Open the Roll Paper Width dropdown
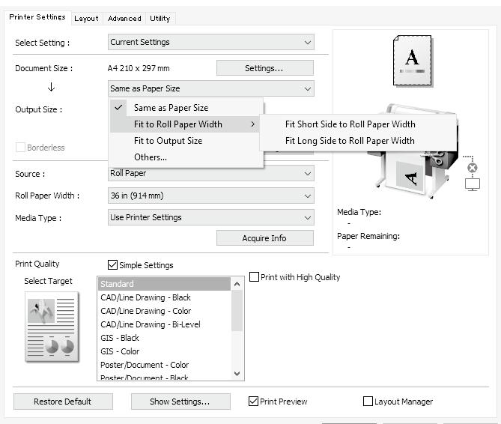 point(211,196)
